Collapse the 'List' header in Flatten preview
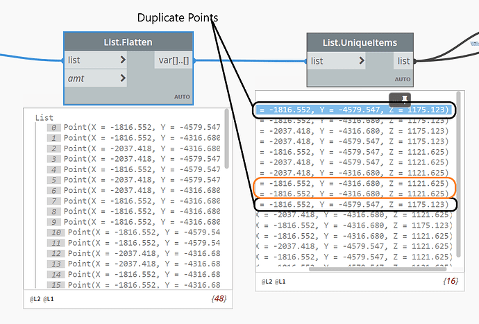The height and width of the screenshot is (324, 479). coord(44,117)
